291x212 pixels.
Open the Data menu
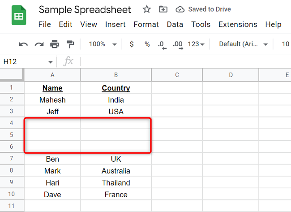pos(175,24)
